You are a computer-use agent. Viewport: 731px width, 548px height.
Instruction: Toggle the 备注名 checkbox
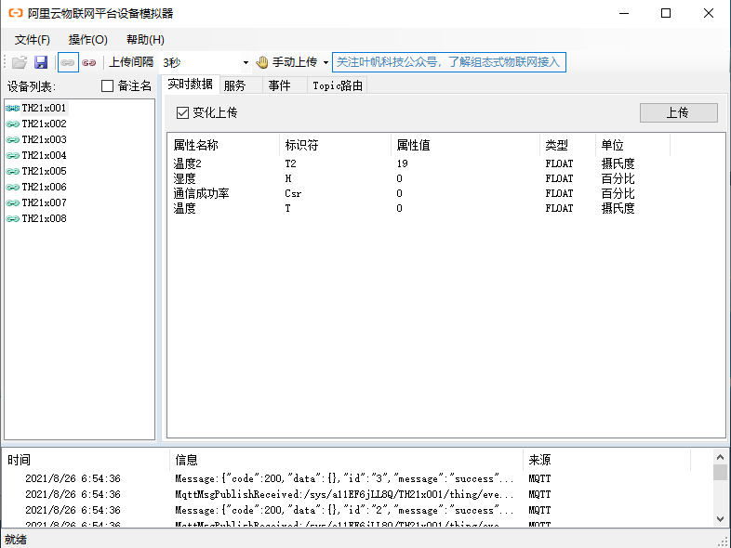107,86
